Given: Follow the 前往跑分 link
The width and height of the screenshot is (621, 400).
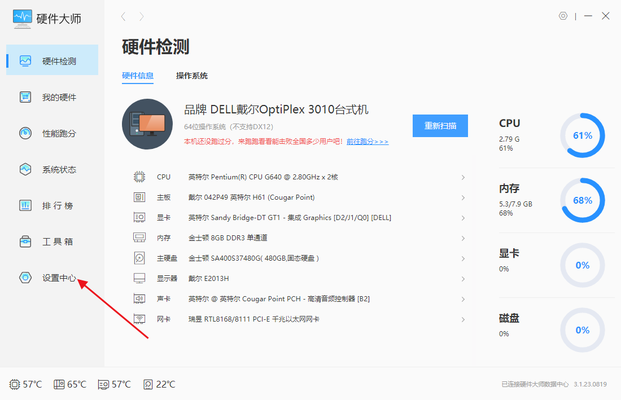Looking at the screenshot, I should (368, 142).
